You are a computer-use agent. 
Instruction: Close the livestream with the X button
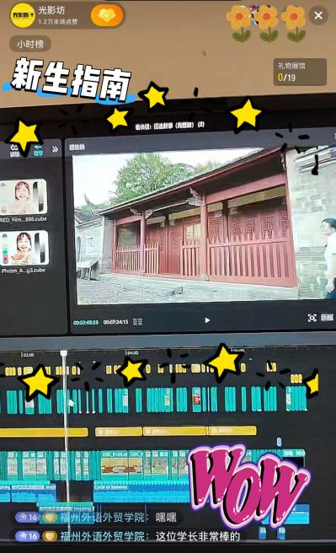tap(318, 15)
